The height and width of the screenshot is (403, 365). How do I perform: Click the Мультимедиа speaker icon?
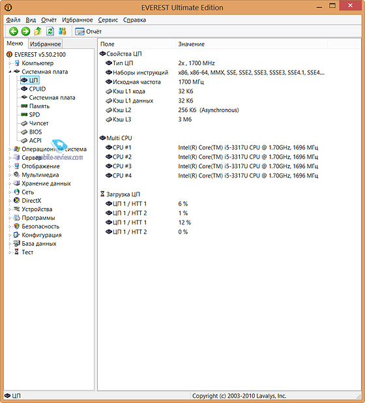tap(17, 175)
